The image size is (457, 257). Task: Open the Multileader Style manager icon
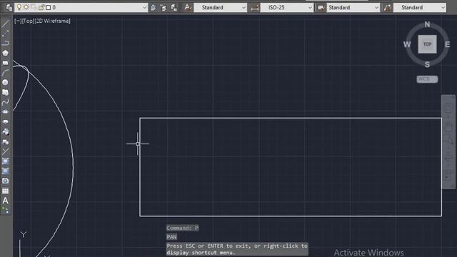[x=387, y=8]
